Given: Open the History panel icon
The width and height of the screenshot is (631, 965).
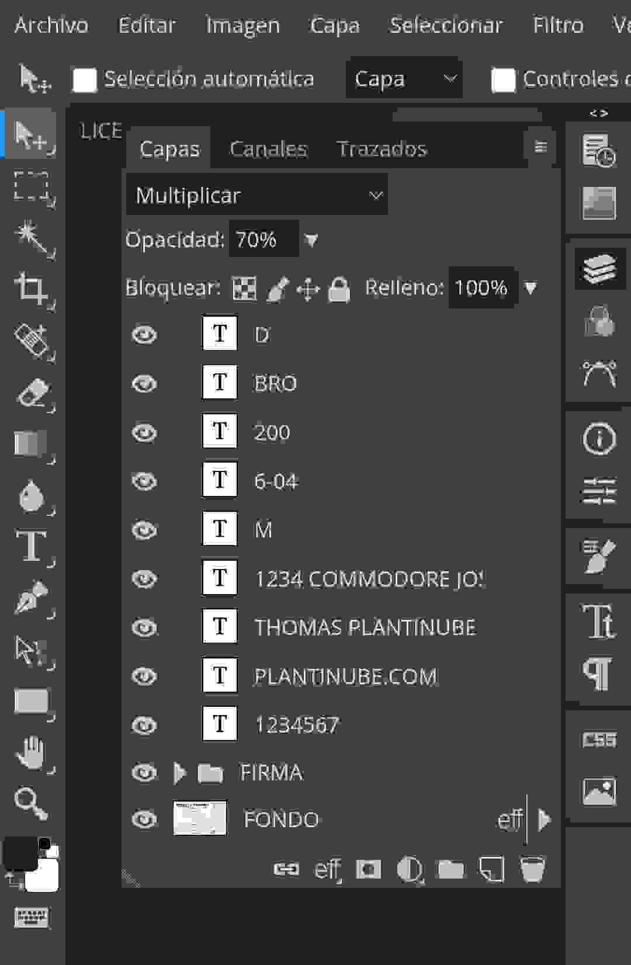Looking at the screenshot, I should coord(599,150).
